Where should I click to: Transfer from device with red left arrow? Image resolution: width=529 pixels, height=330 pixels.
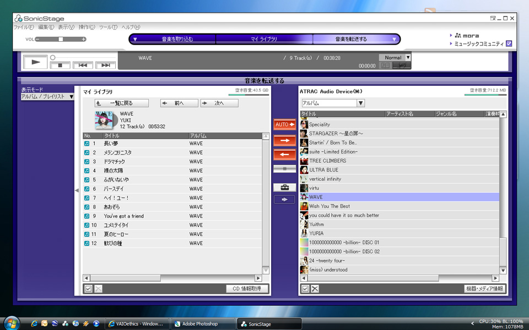(284, 155)
